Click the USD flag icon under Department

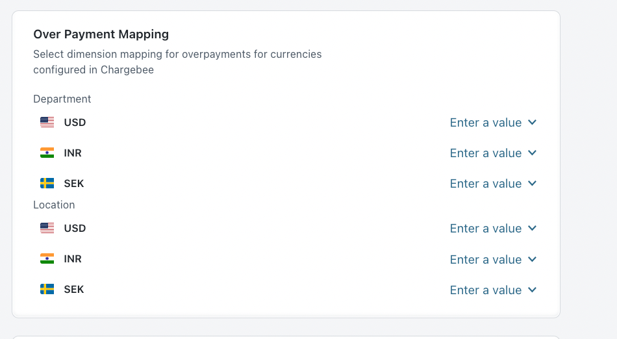click(x=47, y=122)
